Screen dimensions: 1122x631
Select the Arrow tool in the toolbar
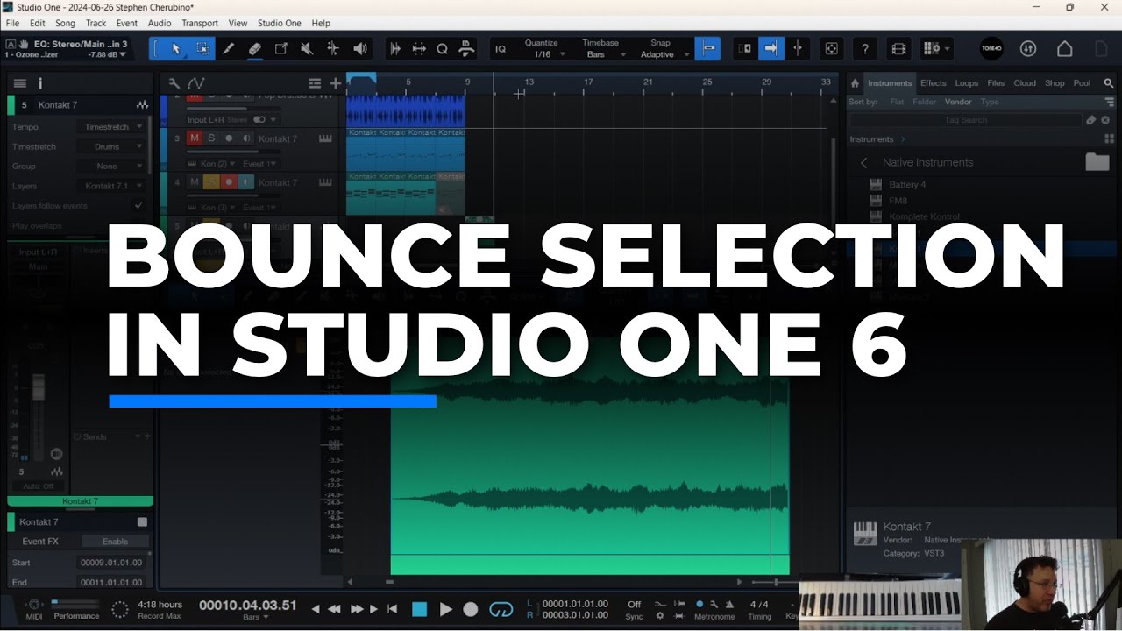click(x=175, y=48)
